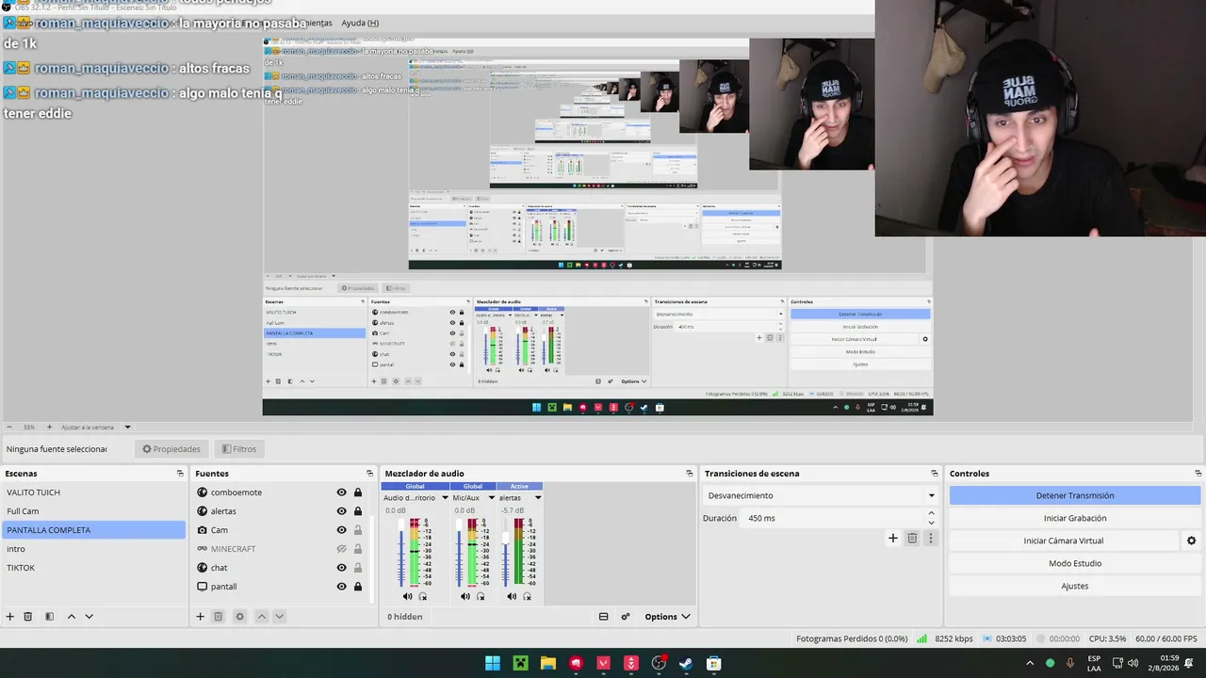Lock the Cam source

pos(358,530)
